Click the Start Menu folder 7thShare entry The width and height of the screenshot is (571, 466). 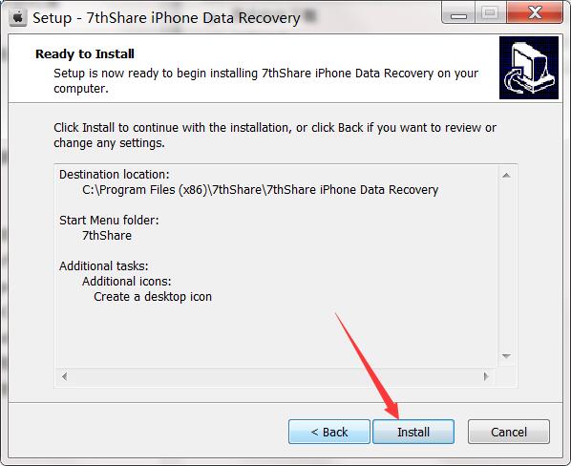point(107,236)
